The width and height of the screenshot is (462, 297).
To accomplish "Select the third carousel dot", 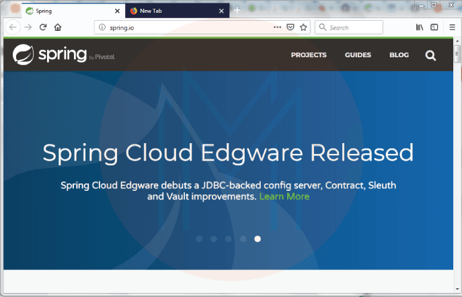I will click(228, 239).
